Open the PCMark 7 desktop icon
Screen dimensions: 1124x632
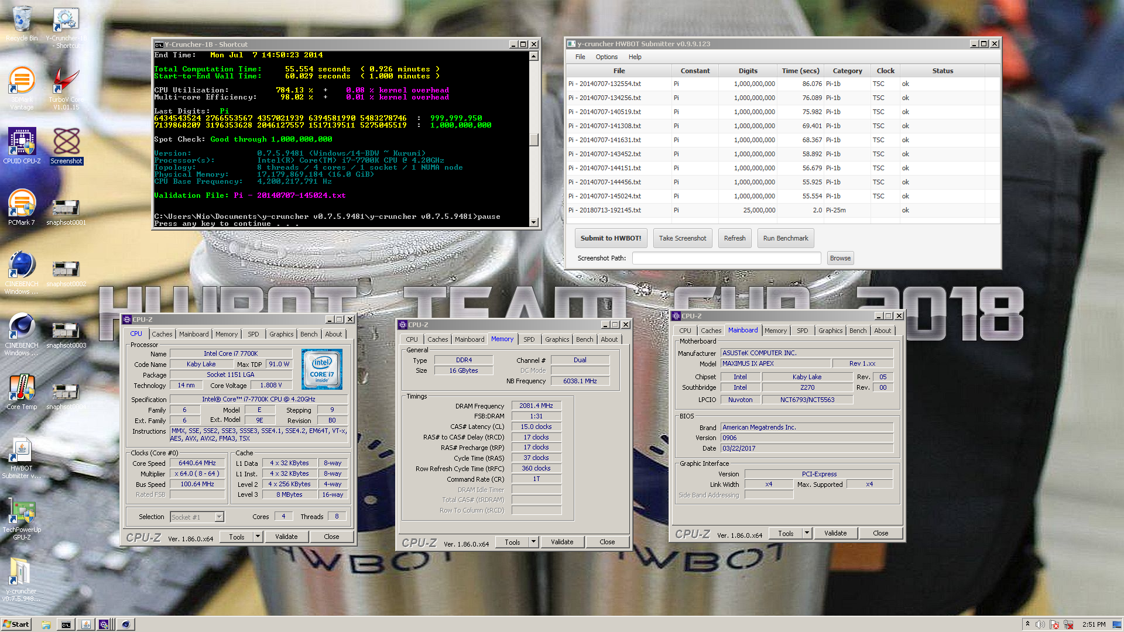(22, 207)
